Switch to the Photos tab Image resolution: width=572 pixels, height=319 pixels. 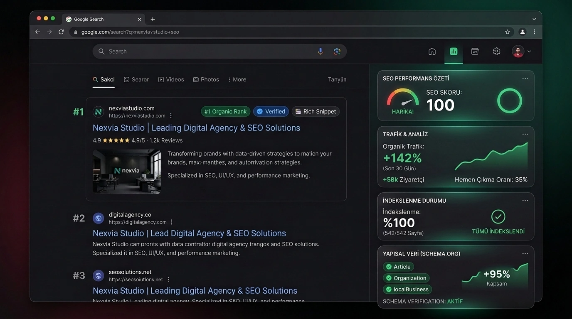[x=206, y=79]
